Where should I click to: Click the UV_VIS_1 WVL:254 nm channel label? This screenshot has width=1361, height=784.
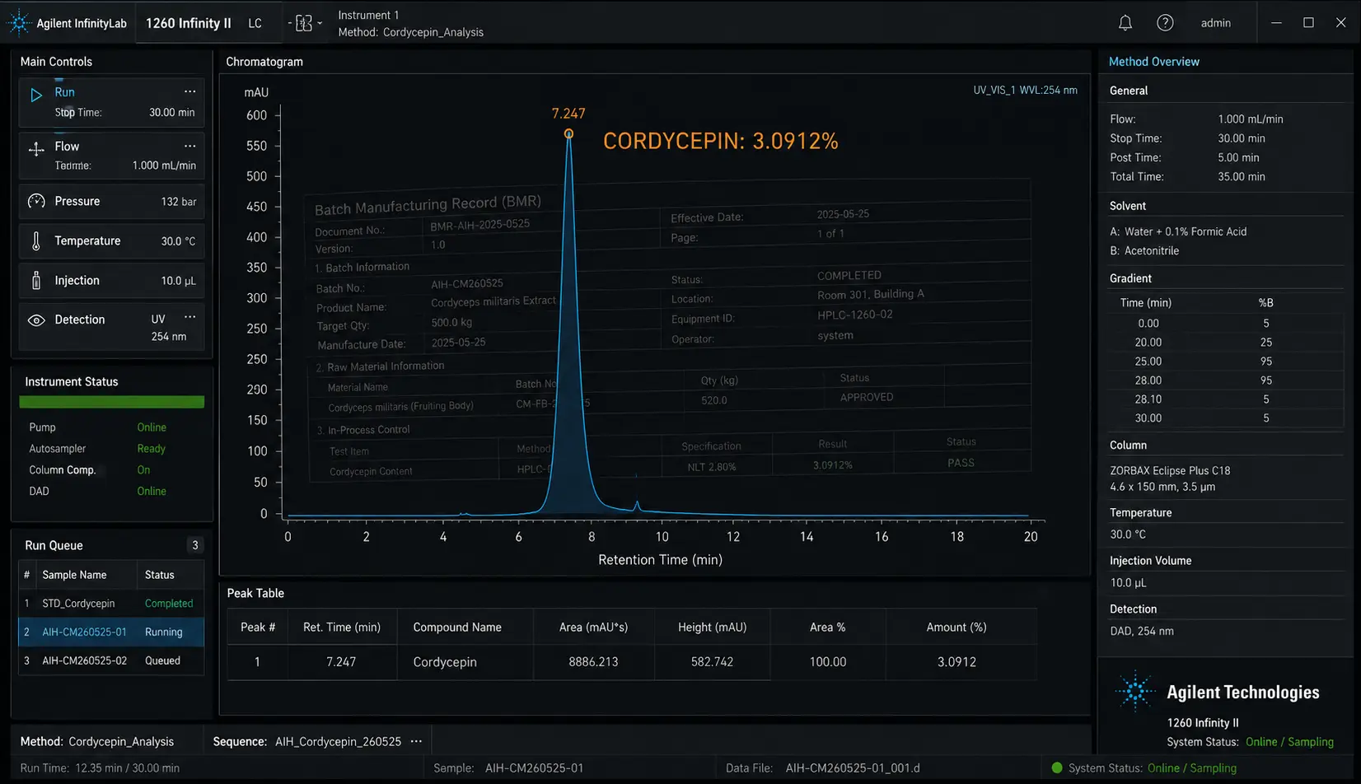point(1025,90)
